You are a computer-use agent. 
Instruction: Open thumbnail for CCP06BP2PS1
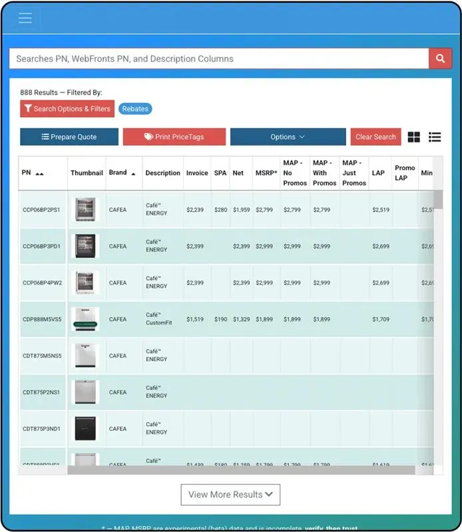pyautogui.click(x=85, y=209)
